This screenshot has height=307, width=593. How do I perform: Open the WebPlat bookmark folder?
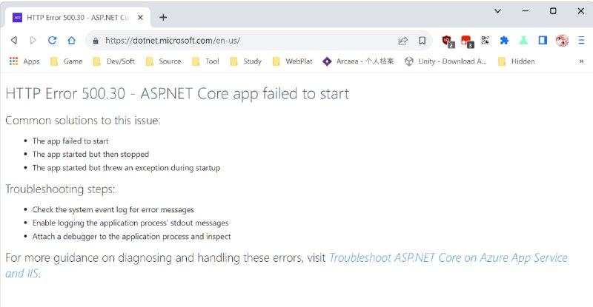pyautogui.click(x=292, y=61)
